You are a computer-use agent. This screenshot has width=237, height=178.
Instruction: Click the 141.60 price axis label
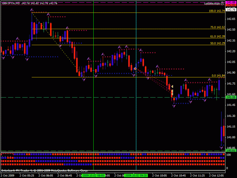(x=231, y=94)
